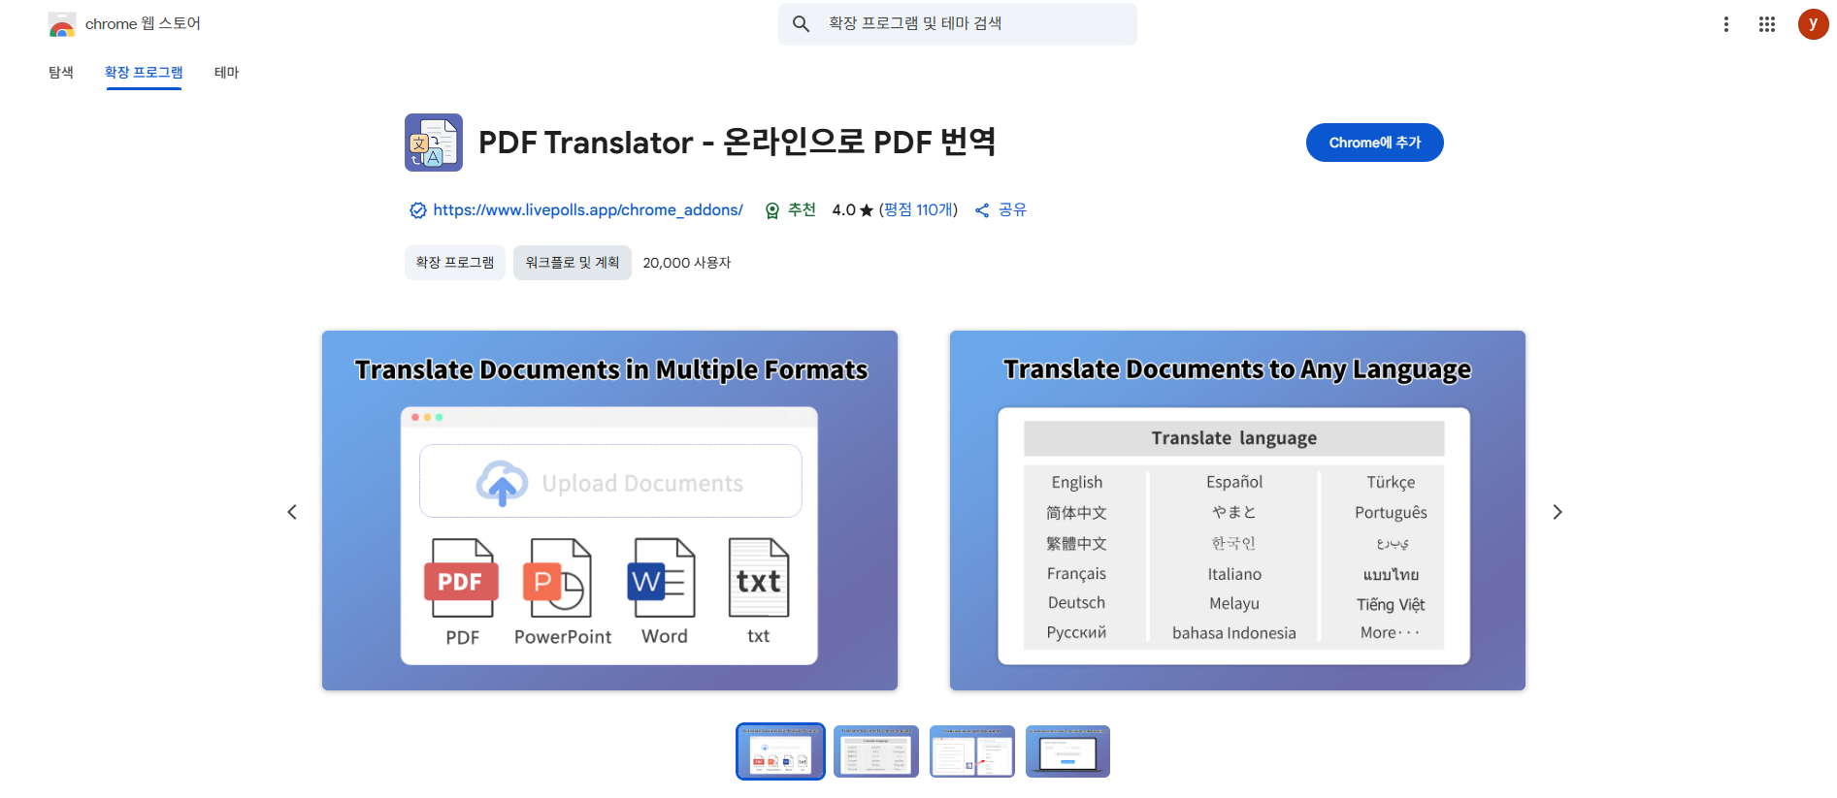Click the verified badge icon next to the URL
Image resolution: width=1837 pixels, height=798 pixels.
point(418,210)
